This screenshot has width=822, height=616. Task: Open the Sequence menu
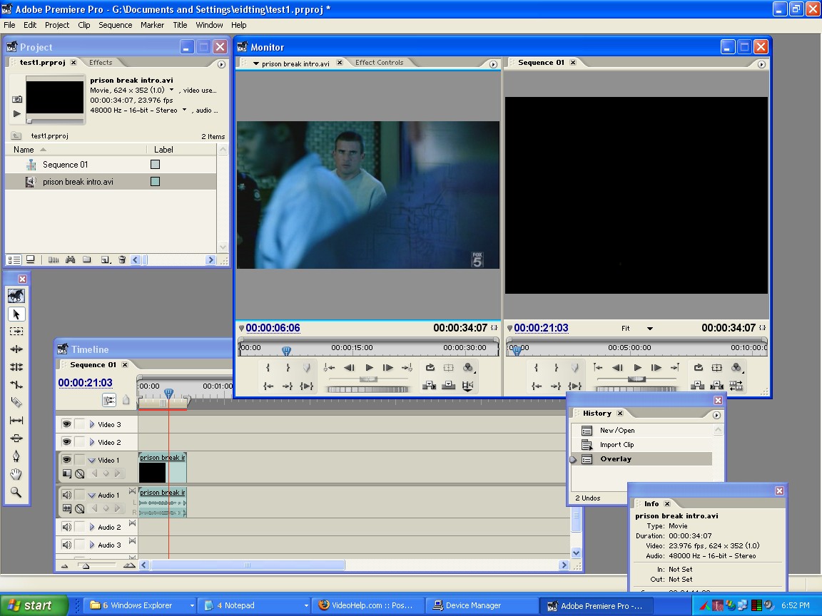click(116, 25)
